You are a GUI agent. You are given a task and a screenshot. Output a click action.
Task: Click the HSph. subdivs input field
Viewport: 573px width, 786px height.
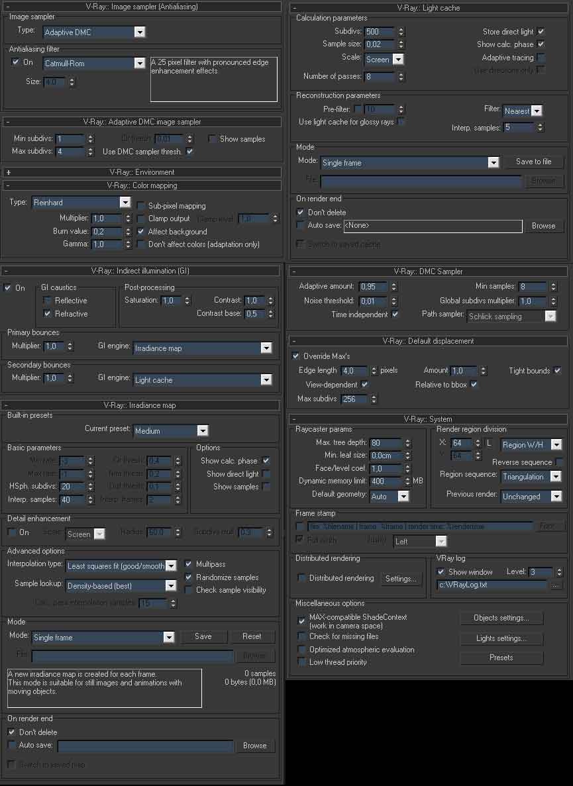[72, 486]
